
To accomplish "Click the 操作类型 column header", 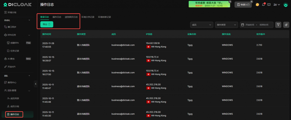I will click(x=81, y=34).
